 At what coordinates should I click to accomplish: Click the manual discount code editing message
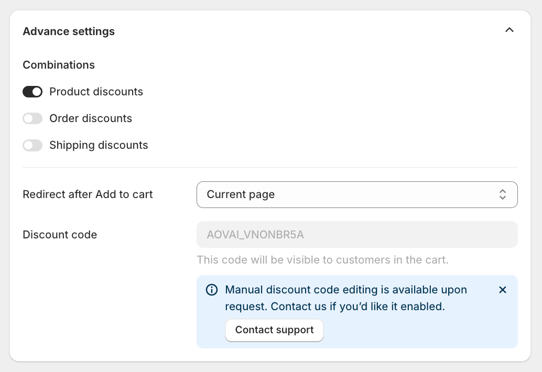click(346, 298)
